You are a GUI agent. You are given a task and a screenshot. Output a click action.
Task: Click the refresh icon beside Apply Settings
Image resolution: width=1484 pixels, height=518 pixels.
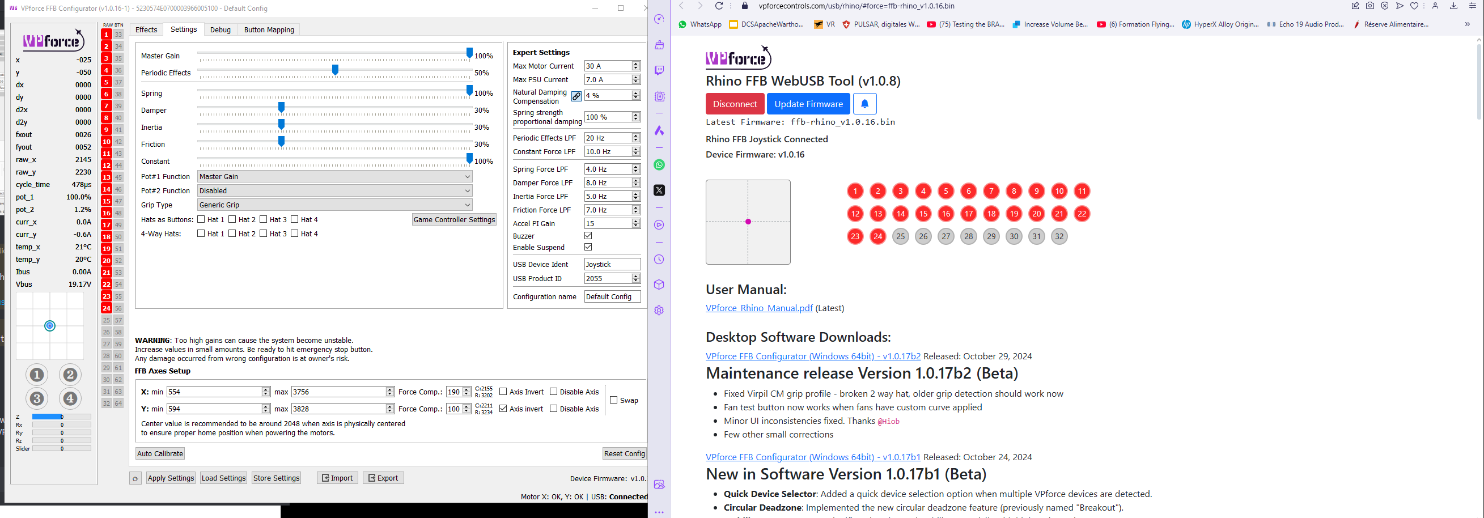(x=135, y=478)
